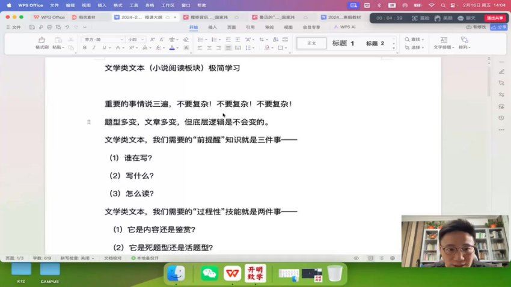The width and height of the screenshot is (511, 287).
Task: Expand the line spacing dropdown
Action: point(253,48)
